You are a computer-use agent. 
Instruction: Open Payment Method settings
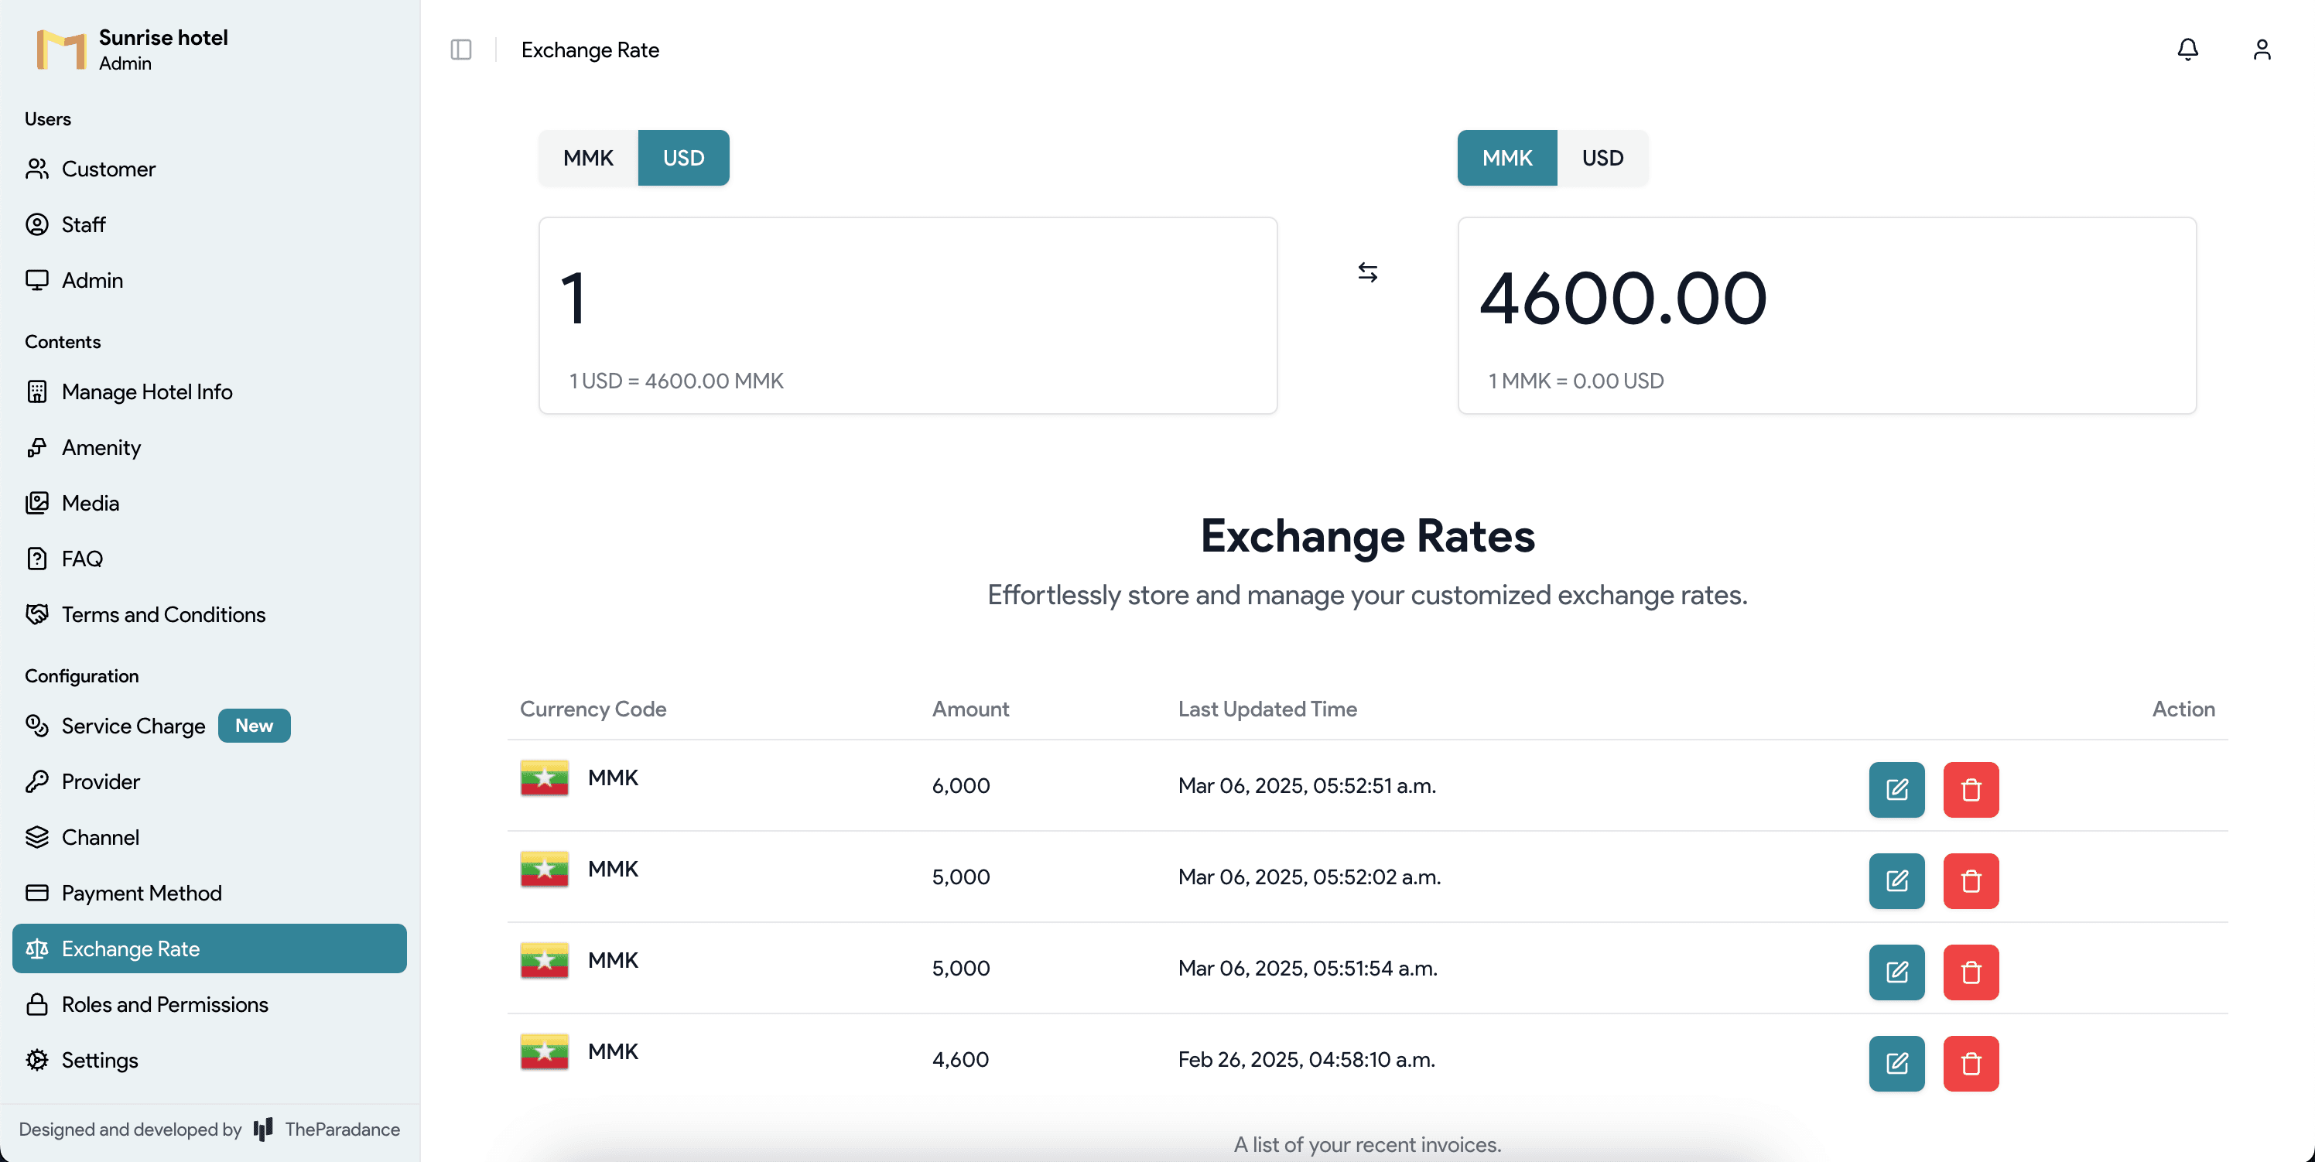210,894
